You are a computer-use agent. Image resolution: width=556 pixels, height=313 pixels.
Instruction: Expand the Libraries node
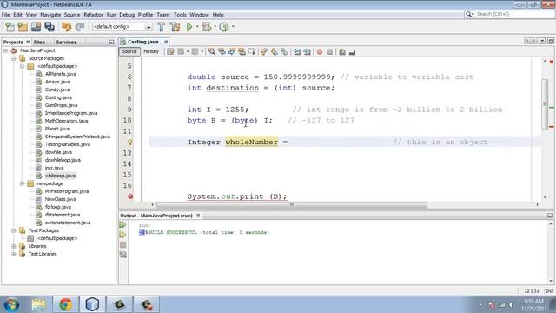coord(14,246)
